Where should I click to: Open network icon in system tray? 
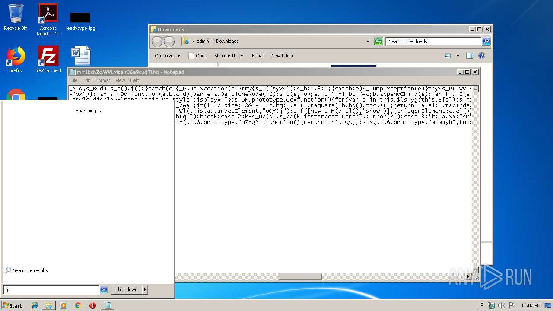[491, 305]
